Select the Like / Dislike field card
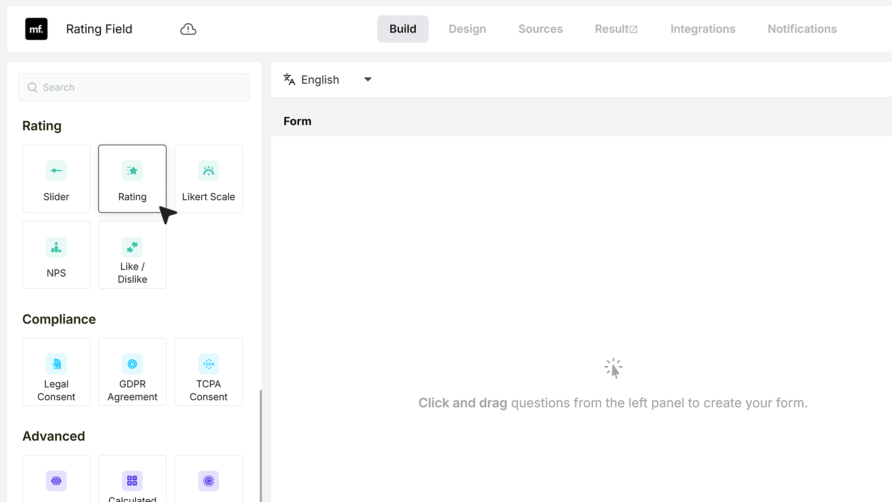Screen dimensions: 892x502 [132, 255]
